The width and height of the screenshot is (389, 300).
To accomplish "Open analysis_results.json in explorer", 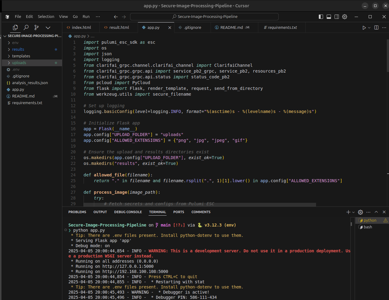I will [32, 83].
